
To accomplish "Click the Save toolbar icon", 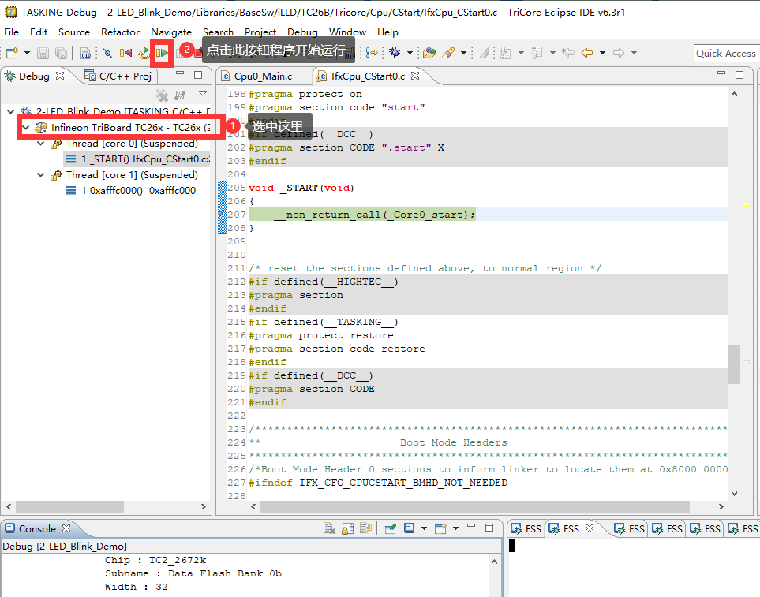I will [x=43, y=53].
